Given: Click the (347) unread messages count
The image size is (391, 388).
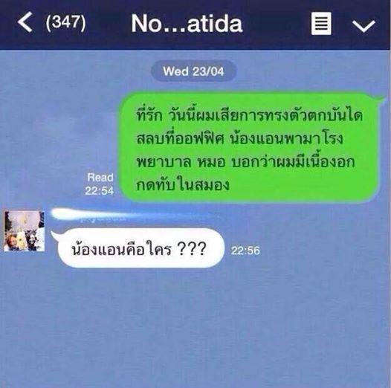Looking at the screenshot, I should pyautogui.click(x=66, y=22).
